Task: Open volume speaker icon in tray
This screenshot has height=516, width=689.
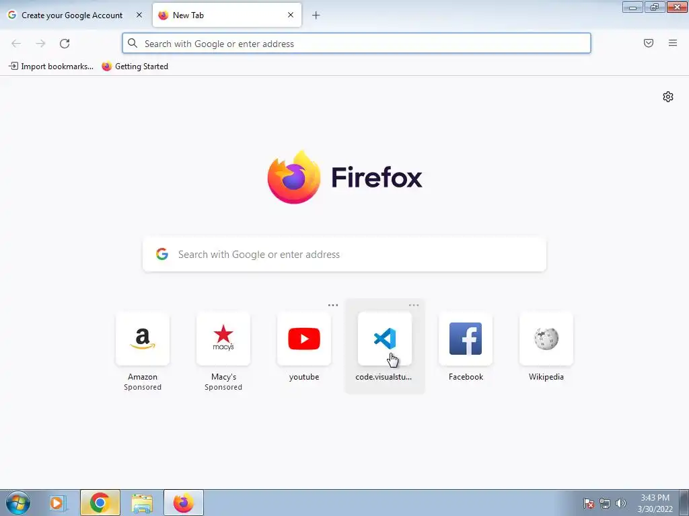Action: [x=620, y=503]
